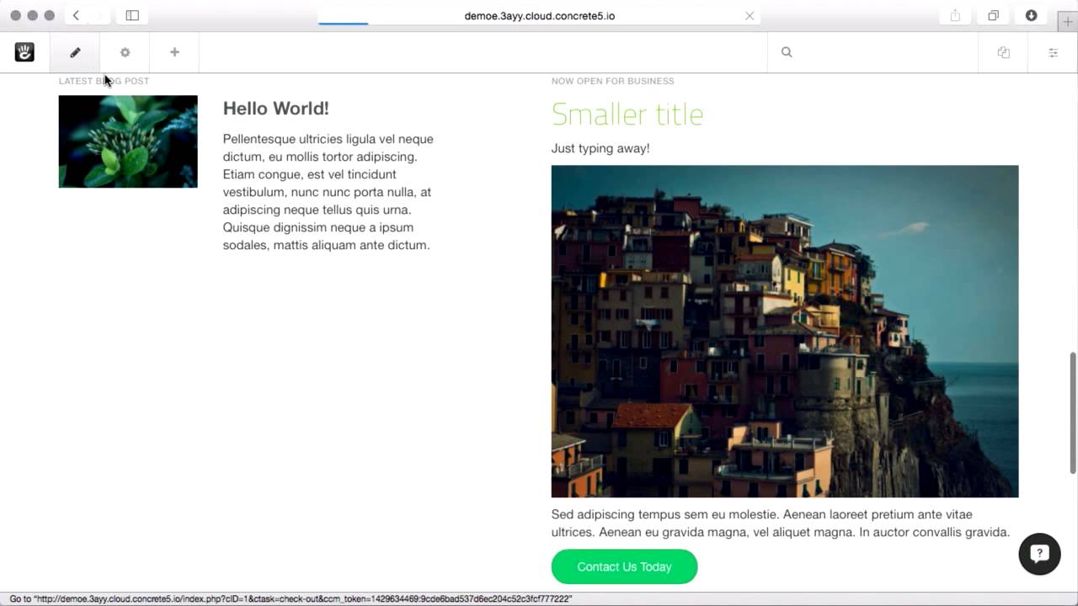Click the concrete5 search field
Viewport: 1078px width, 606px height.
[872, 52]
